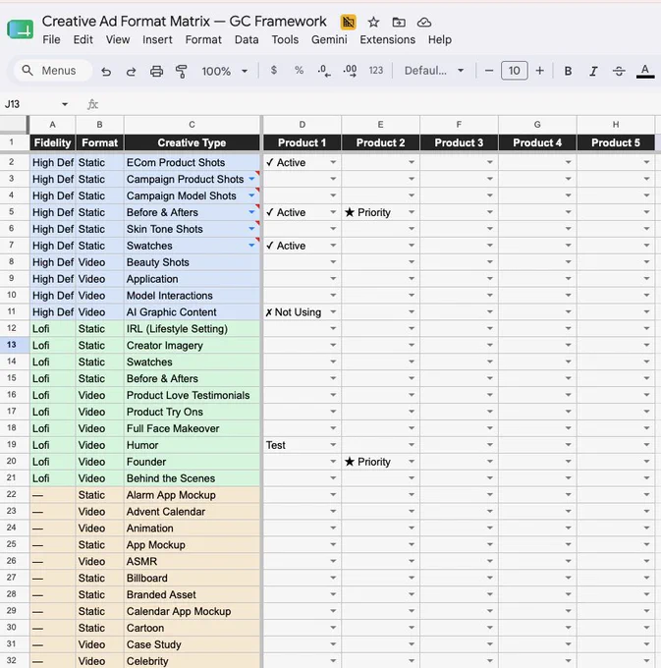
Task: Star this spreadsheet document
Action: 373,22
